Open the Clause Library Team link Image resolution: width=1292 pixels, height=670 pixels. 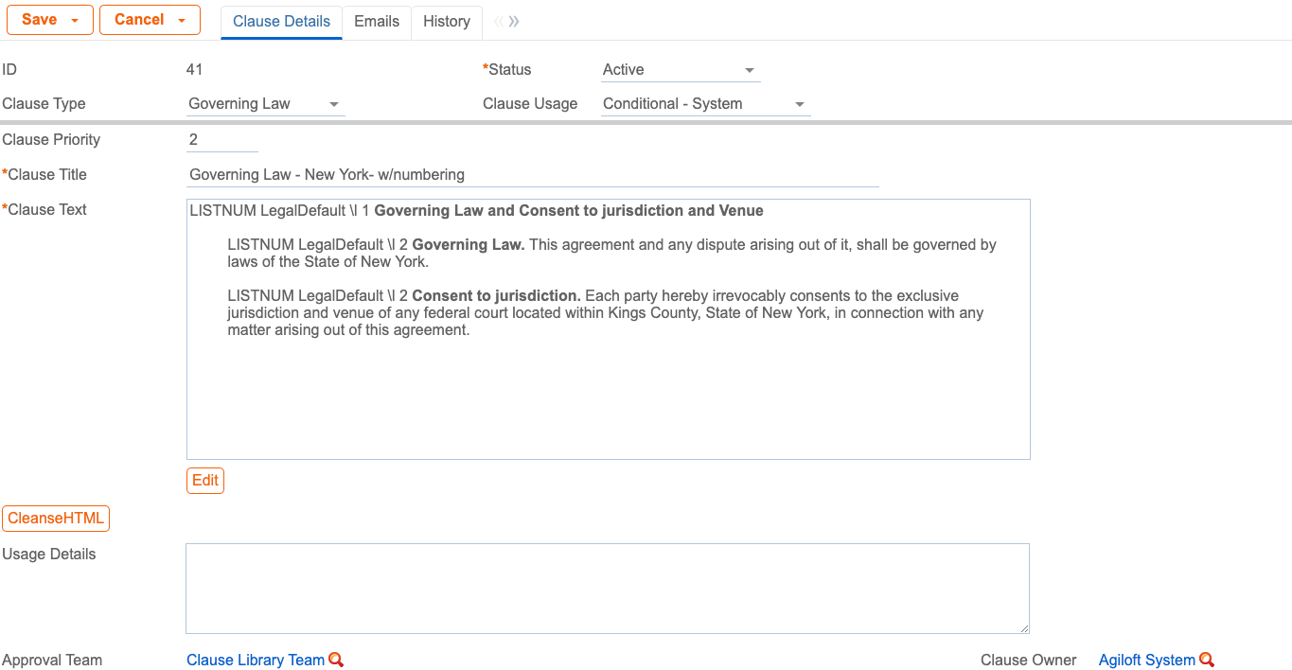point(256,661)
